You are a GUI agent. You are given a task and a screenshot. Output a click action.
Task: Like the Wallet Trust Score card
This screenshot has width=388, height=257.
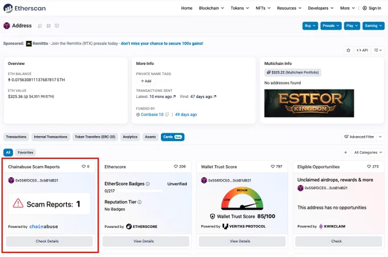coord(272,166)
